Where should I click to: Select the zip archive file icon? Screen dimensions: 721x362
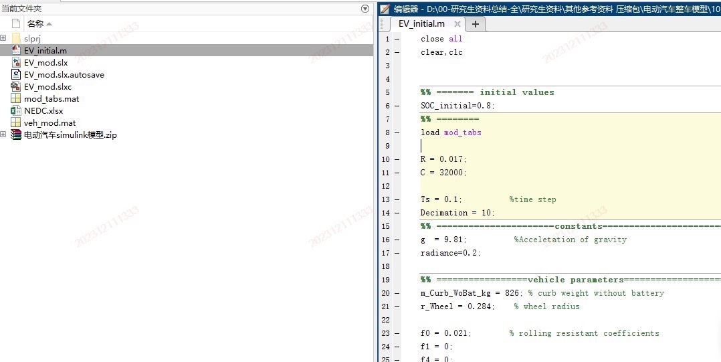click(16, 134)
